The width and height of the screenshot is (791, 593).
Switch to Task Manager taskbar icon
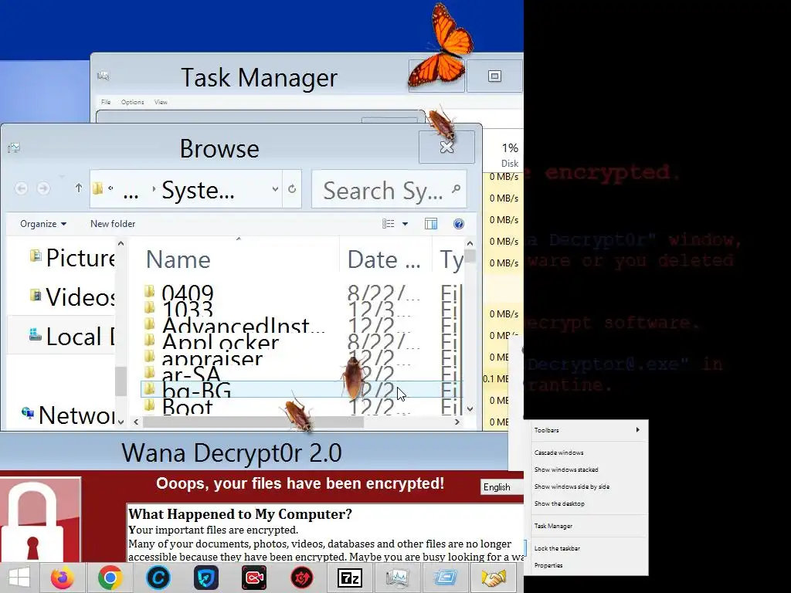click(x=398, y=578)
